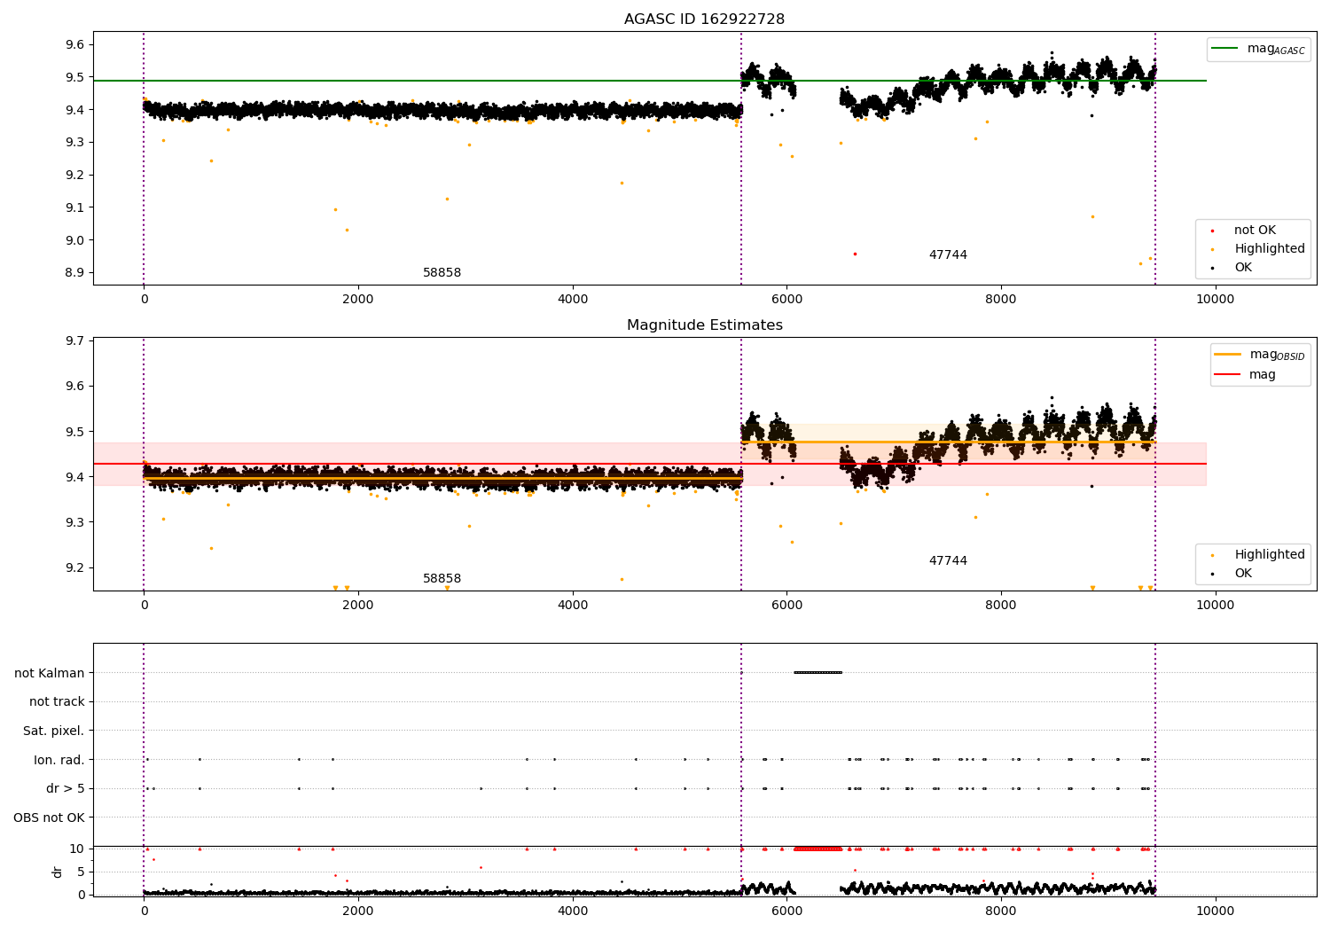1330x931 pixels.
Task: Click the 10 y-tick label of dr panel
Action: pyautogui.click(x=78, y=849)
